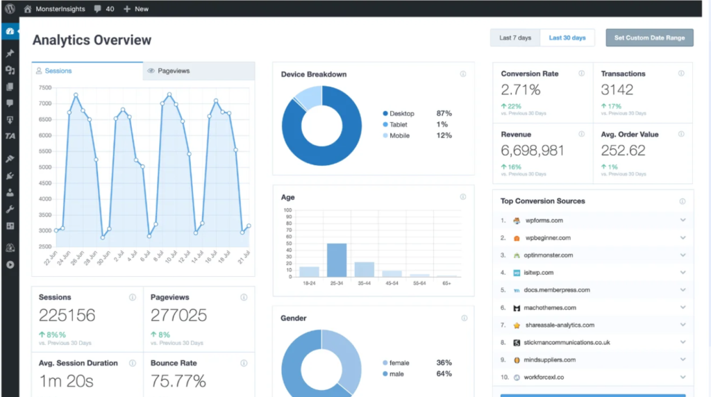Open the Comments sidebar icon
The width and height of the screenshot is (711, 397).
(x=10, y=103)
